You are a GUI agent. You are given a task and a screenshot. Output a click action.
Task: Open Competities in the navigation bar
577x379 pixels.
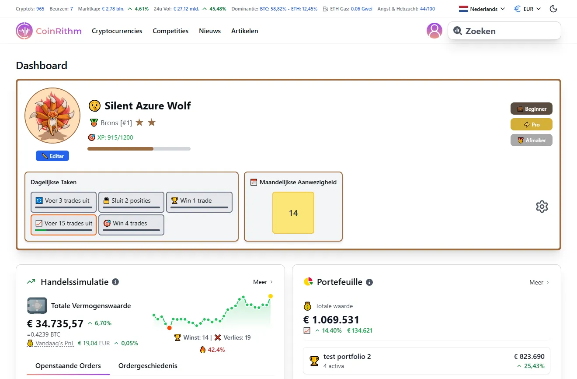click(170, 31)
